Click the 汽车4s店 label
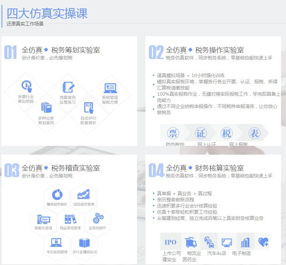Viewport: 286px width, 265px height. coord(217,253)
